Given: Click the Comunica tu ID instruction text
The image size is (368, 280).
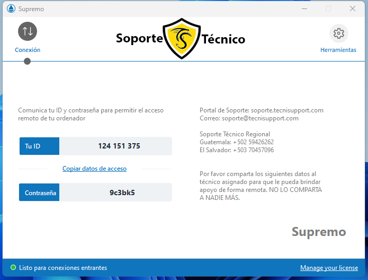Looking at the screenshot, I should click(91, 114).
